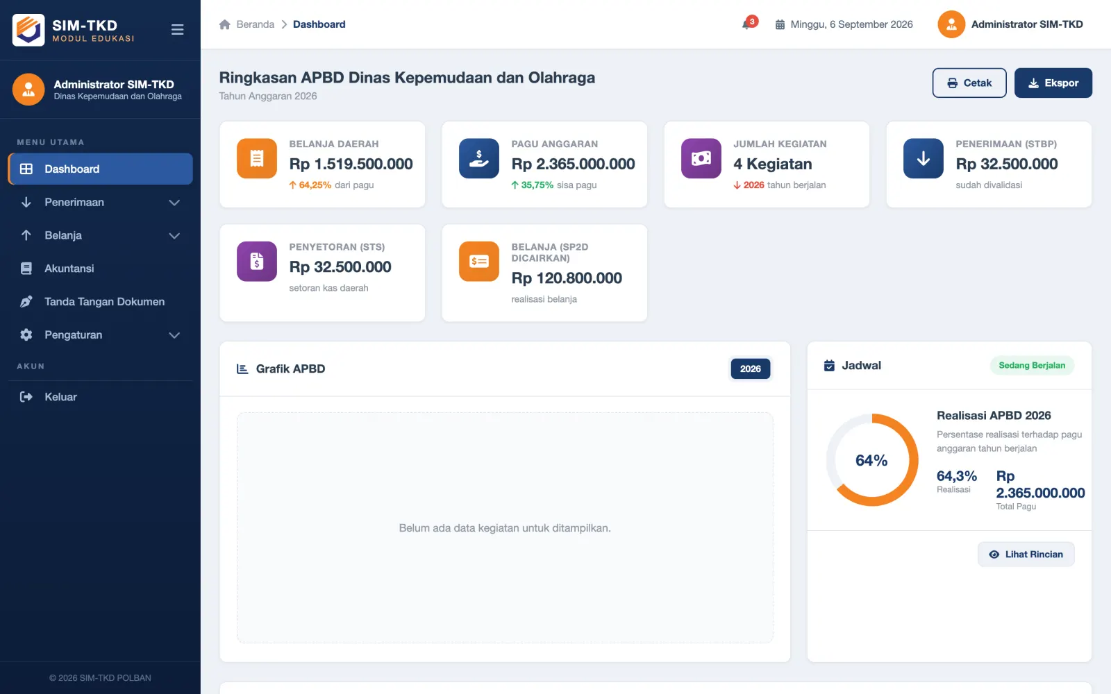
Task: Click the Lihat Rincian button
Action: [1026, 555]
